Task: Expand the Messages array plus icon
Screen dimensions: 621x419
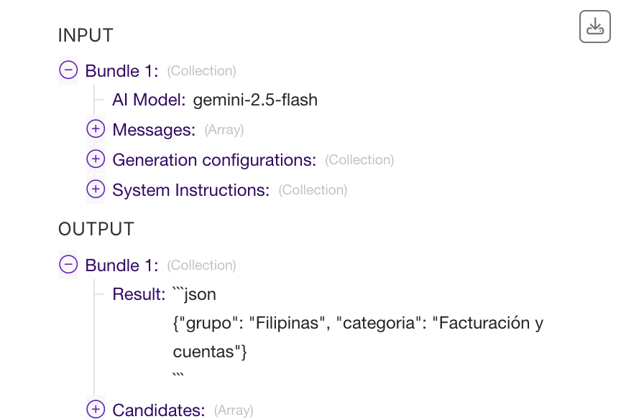Action: pyautogui.click(x=96, y=129)
